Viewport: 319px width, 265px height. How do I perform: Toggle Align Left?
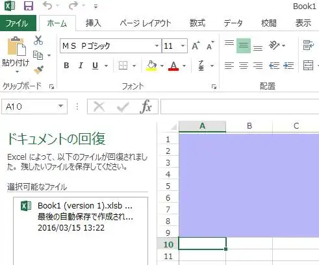click(229, 65)
